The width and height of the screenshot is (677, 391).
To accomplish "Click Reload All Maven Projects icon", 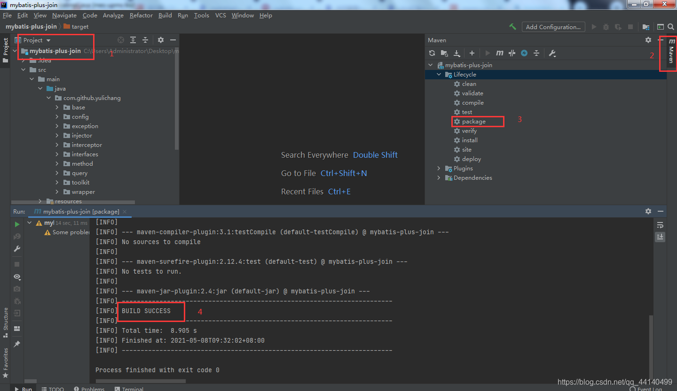I will [x=432, y=53].
